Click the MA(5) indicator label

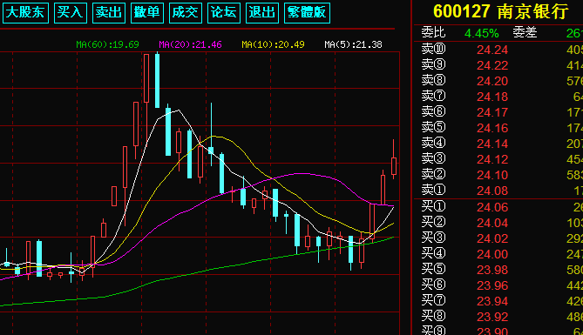(x=353, y=44)
